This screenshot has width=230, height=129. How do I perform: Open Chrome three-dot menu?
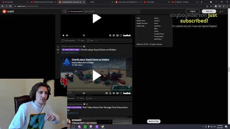tap(227, 6)
